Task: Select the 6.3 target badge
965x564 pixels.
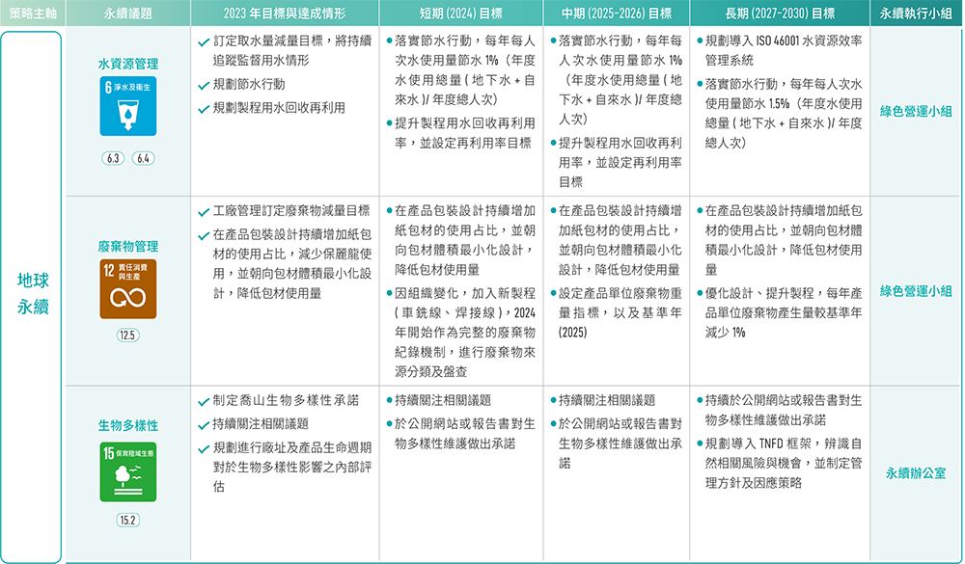Action: click(x=113, y=158)
